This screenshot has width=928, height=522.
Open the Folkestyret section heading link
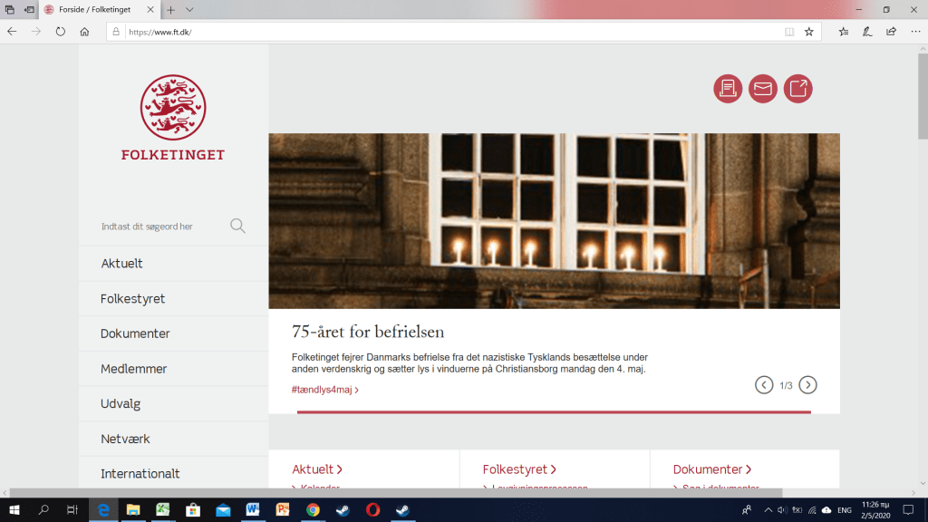click(x=518, y=469)
